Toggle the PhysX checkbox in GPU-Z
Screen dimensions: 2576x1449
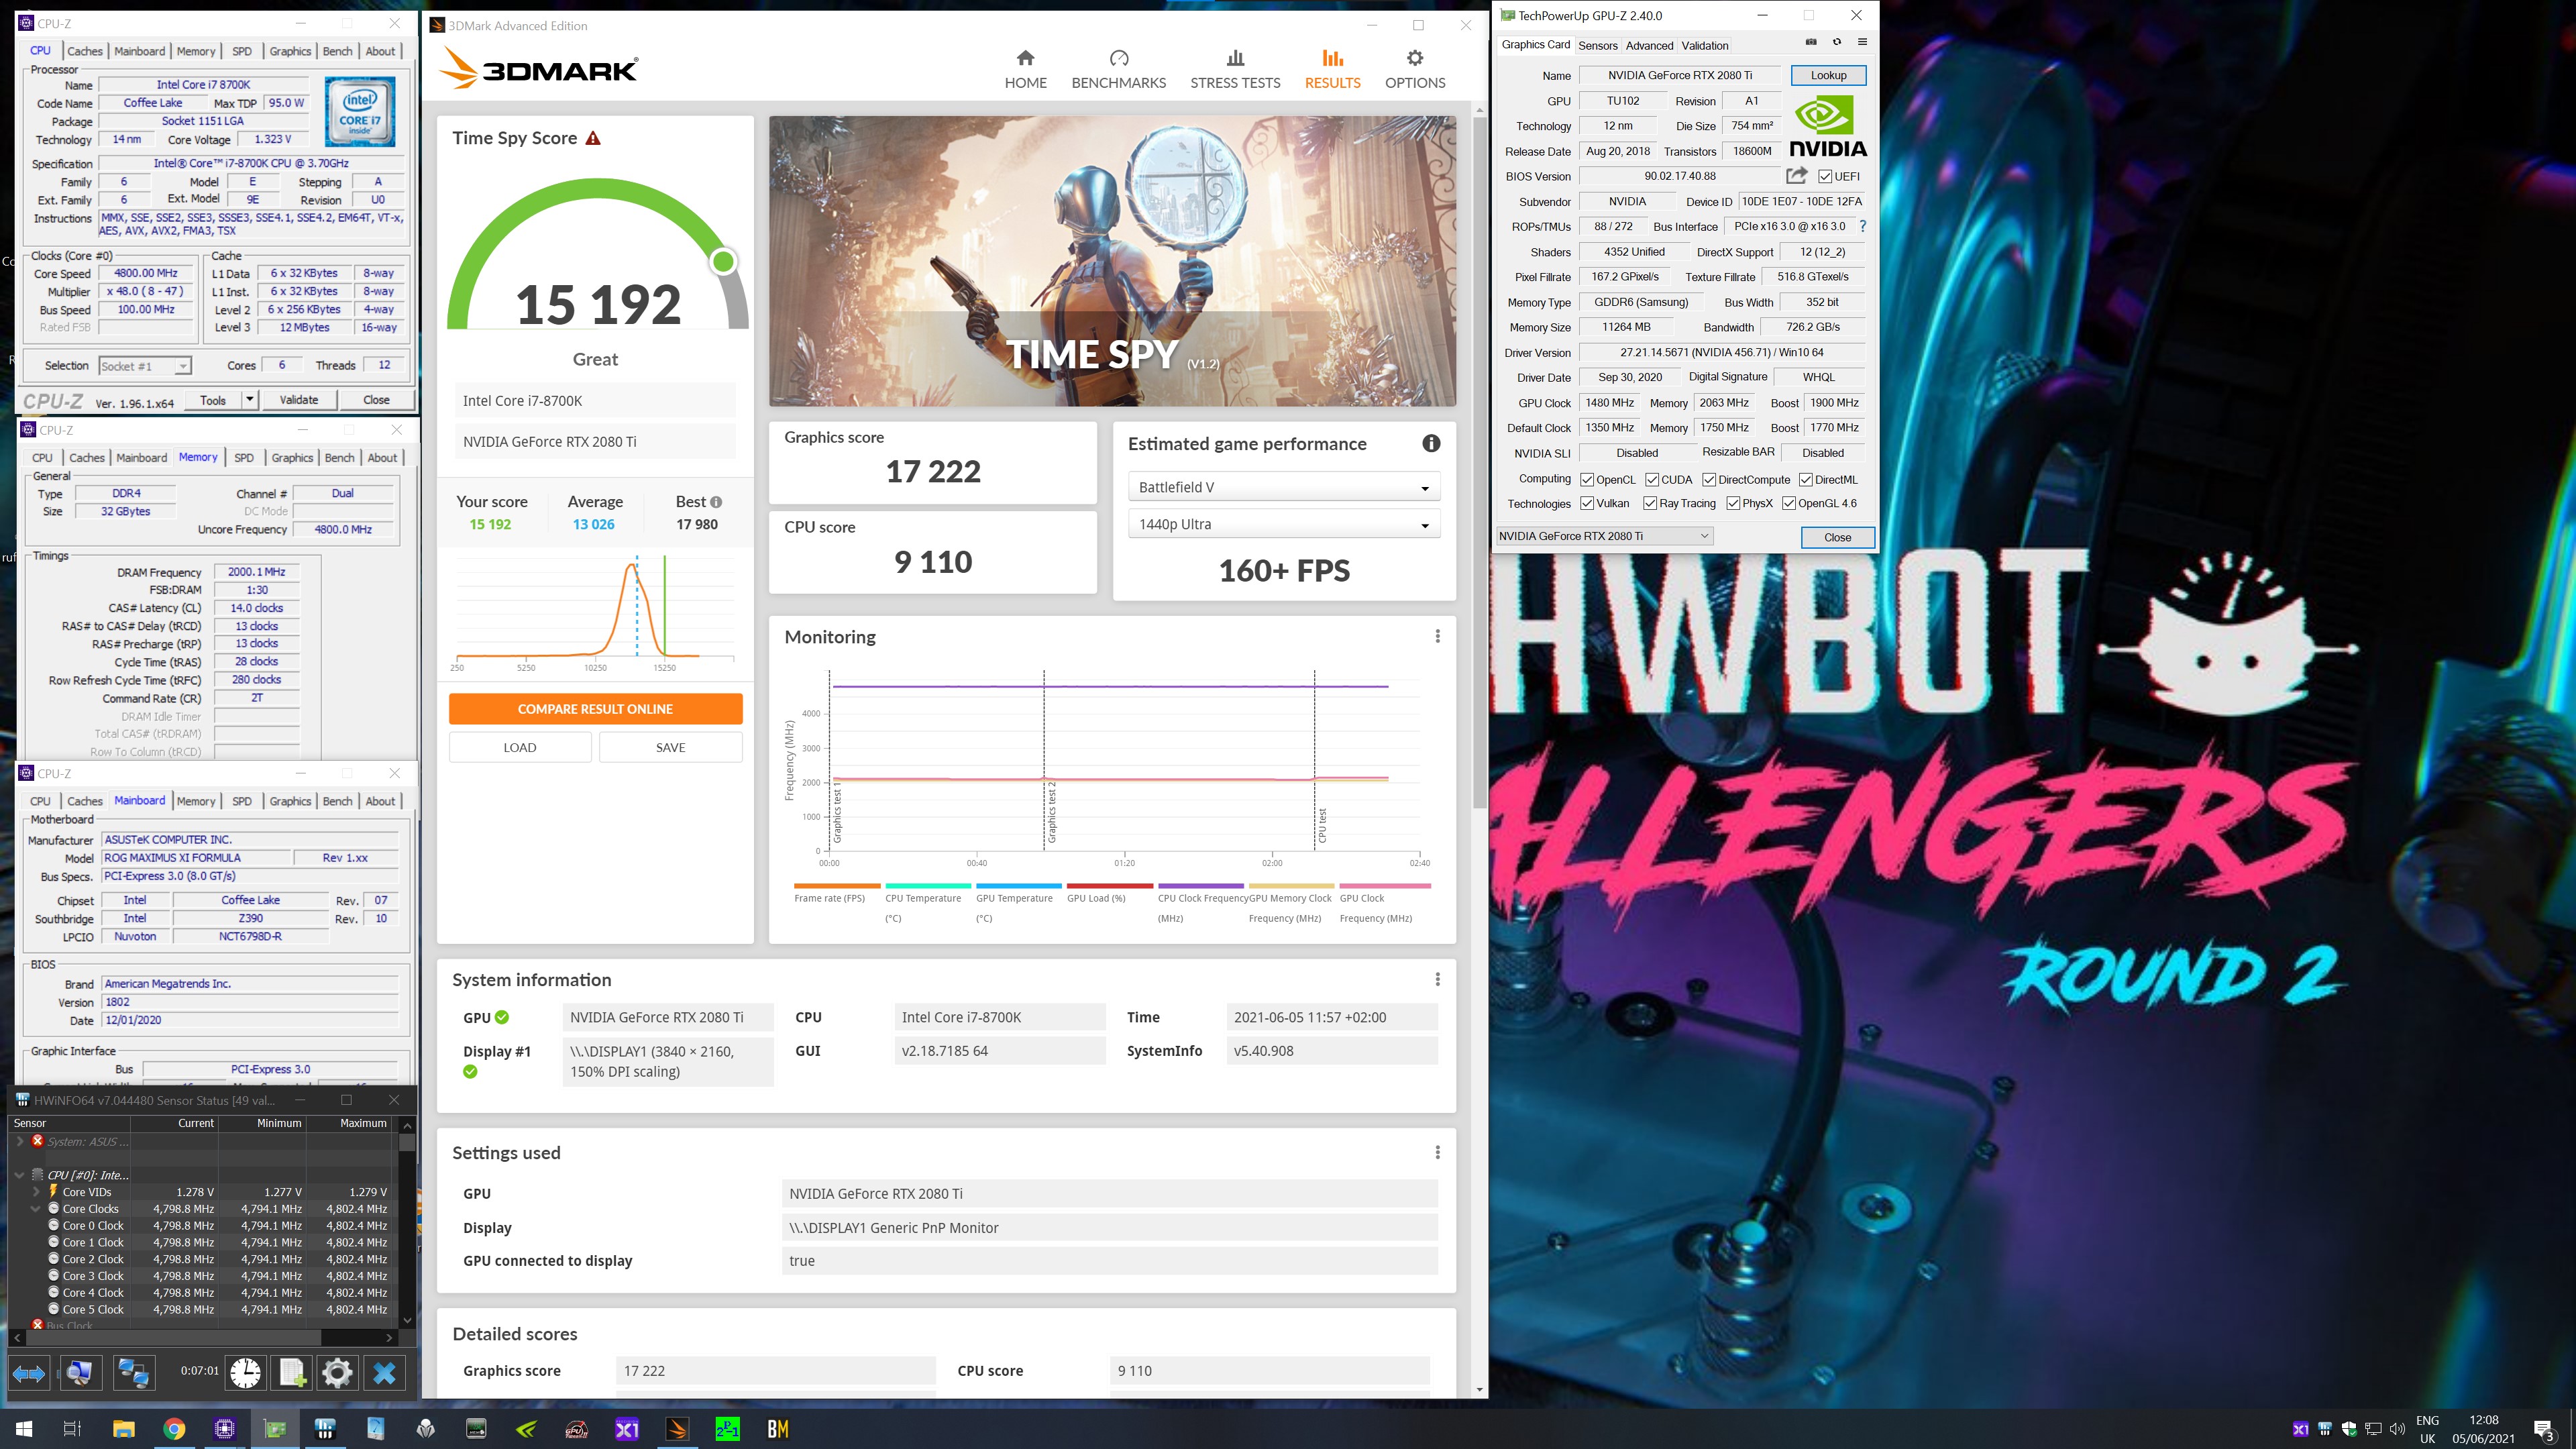(1733, 504)
